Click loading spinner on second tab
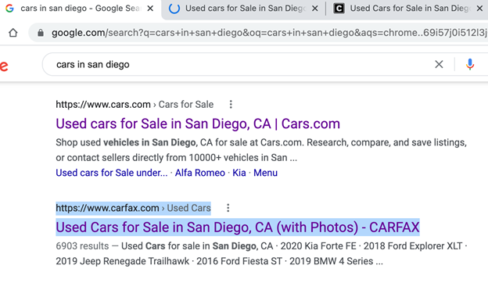This screenshot has width=488, height=290. [174, 9]
